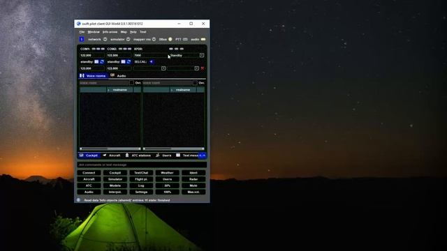Click the ATC stations tower icon
447x251 pixels.
coord(127,155)
